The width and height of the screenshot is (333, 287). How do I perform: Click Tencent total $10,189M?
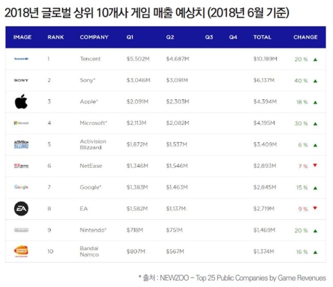(265, 59)
